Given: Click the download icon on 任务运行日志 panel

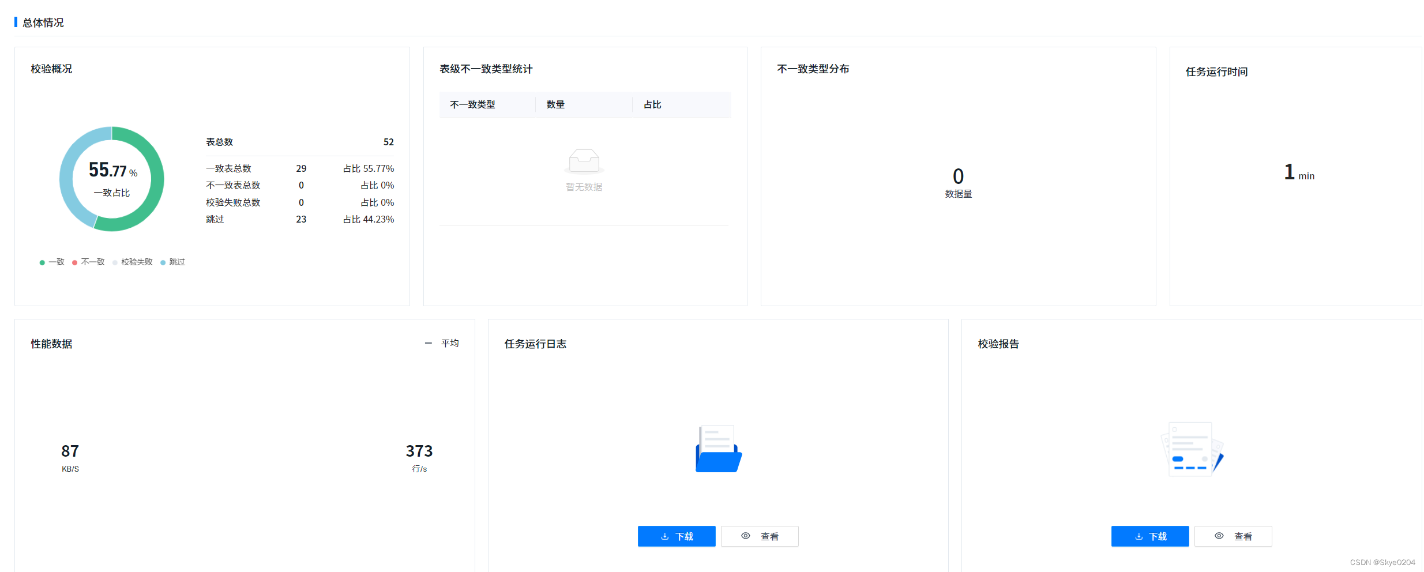Looking at the screenshot, I should [x=664, y=536].
